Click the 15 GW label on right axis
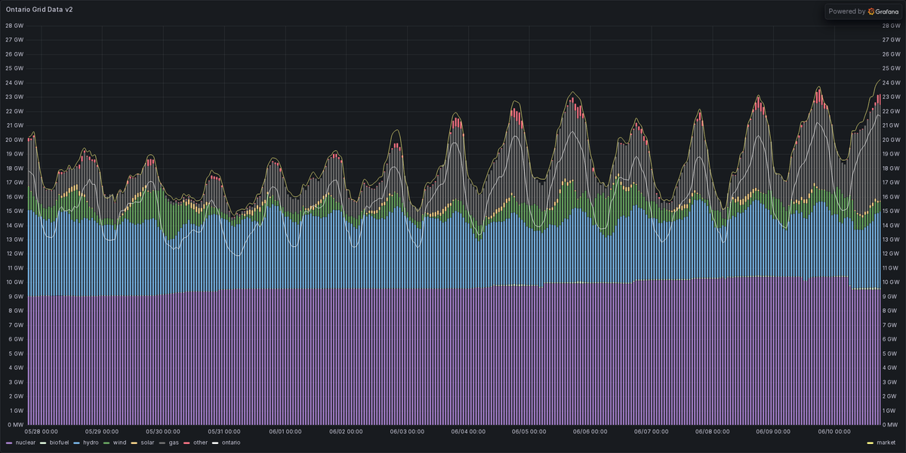Screen dimensions: 906x453 pos(891,211)
